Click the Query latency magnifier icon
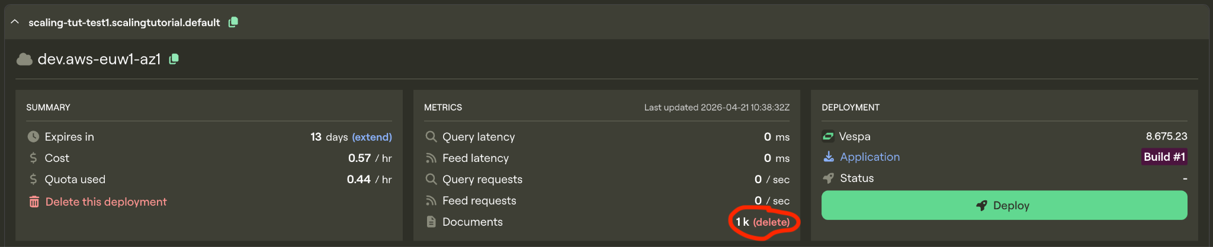Image resolution: width=1213 pixels, height=247 pixels. pos(431,136)
